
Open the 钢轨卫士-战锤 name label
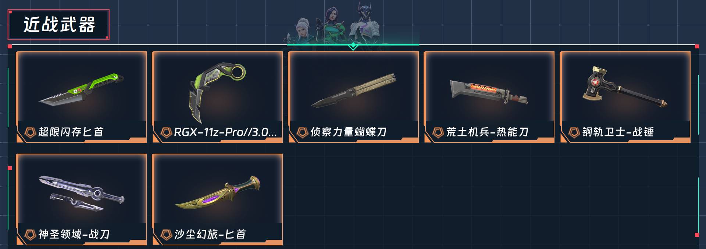click(x=618, y=132)
